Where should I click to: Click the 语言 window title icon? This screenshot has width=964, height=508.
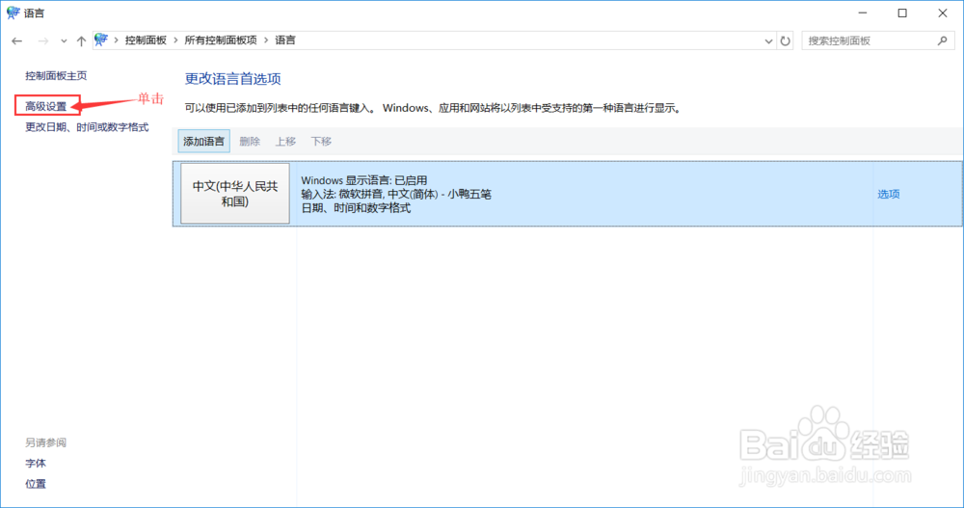coord(13,13)
